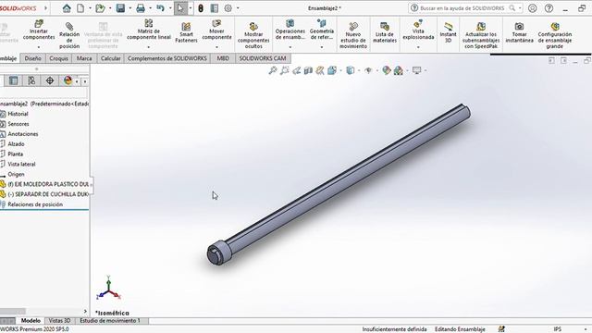The height and width of the screenshot is (333, 592).
Task: Save the assembly with floppy icon
Action: point(120,8)
